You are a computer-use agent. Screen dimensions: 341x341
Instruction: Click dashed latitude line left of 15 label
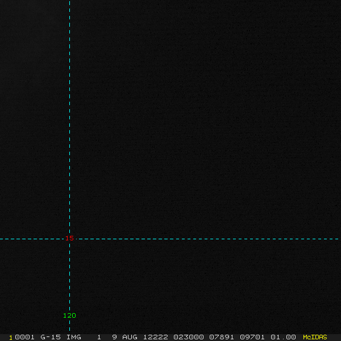32,239
